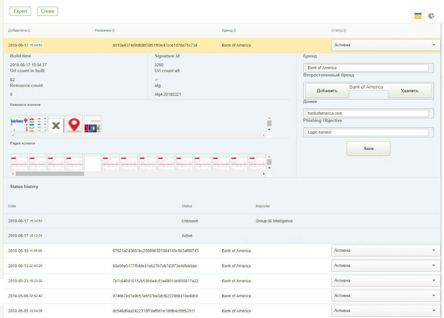444x318 pixels.
Task: Edit the Бренд input field
Action: coord(367,68)
